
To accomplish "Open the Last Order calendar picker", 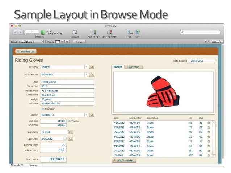I will (x=64, y=139).
